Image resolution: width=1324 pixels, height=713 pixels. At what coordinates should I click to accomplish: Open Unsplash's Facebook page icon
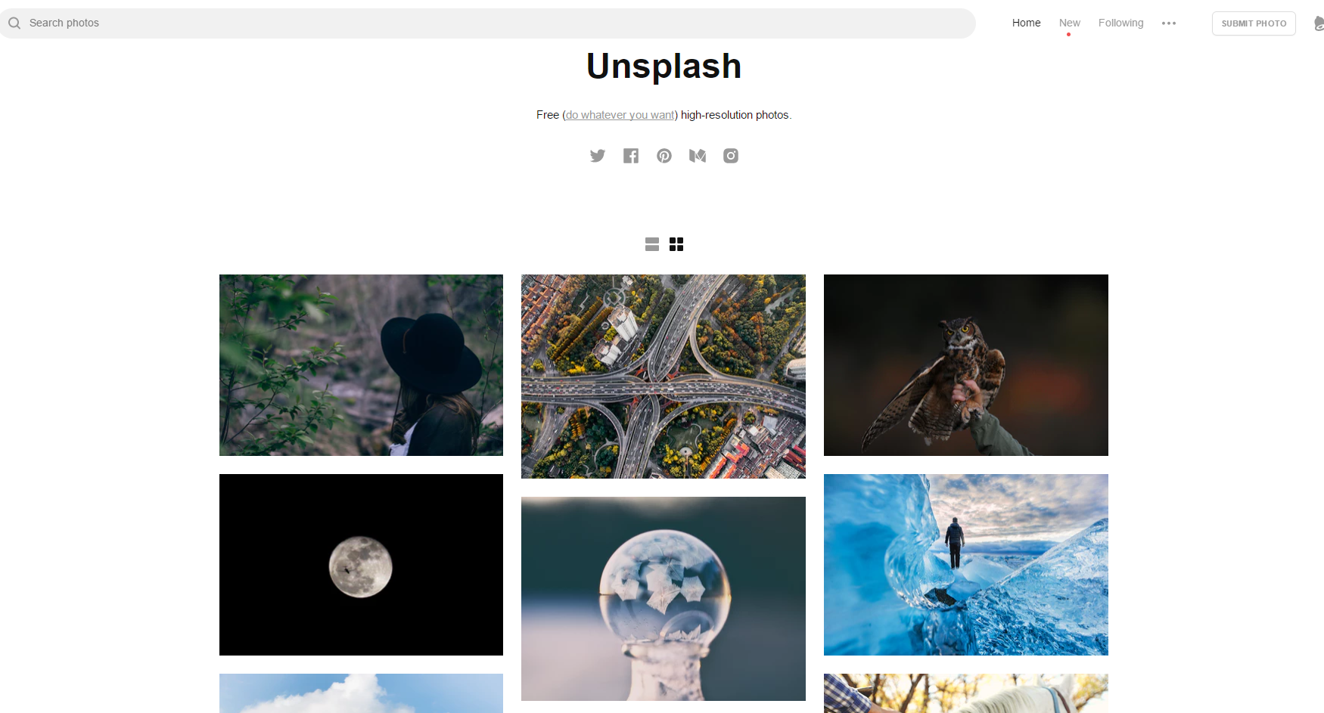click(631, 156)
